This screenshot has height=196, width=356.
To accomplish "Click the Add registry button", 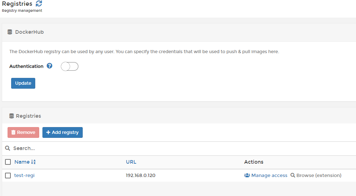I will [x=63, y=132].
